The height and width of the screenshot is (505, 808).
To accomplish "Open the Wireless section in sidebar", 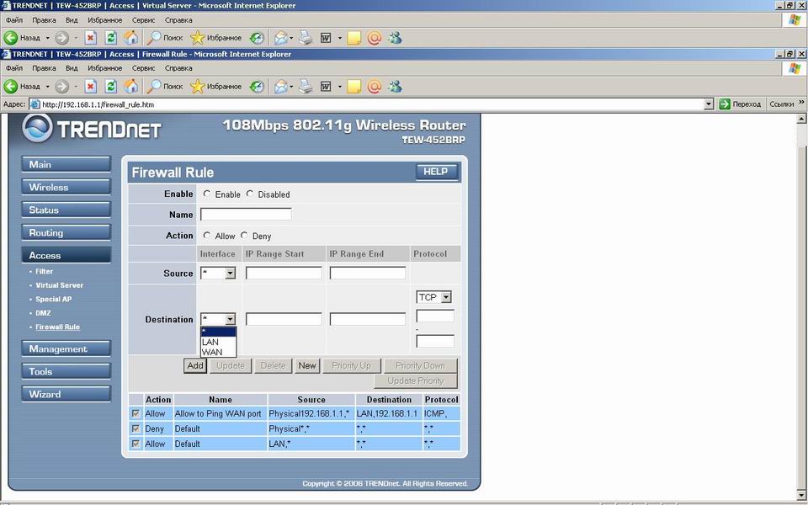I will pyautogui.click(x=66, y=187).
